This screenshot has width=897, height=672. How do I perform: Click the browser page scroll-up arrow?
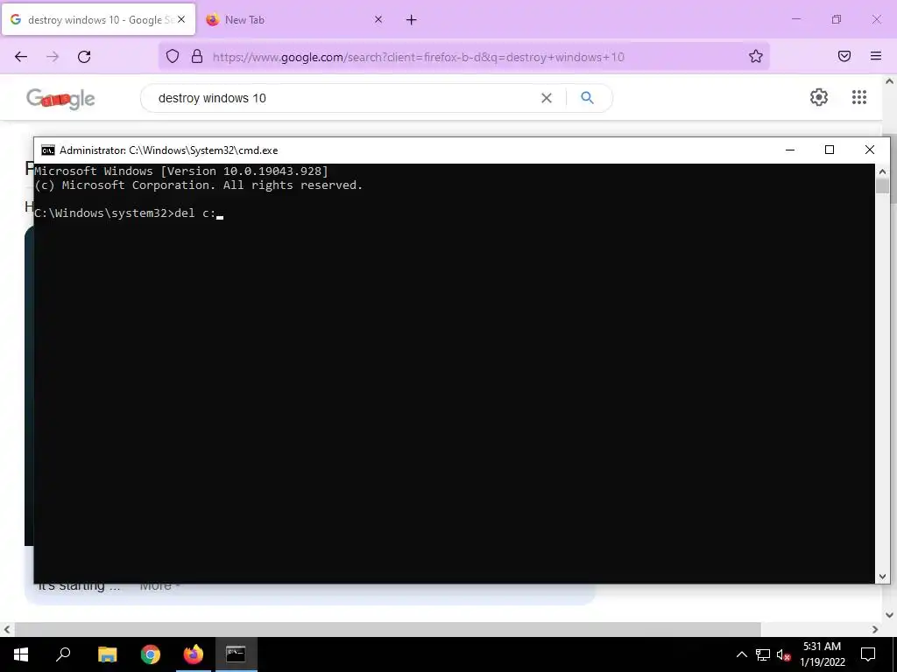coord(890,81)
